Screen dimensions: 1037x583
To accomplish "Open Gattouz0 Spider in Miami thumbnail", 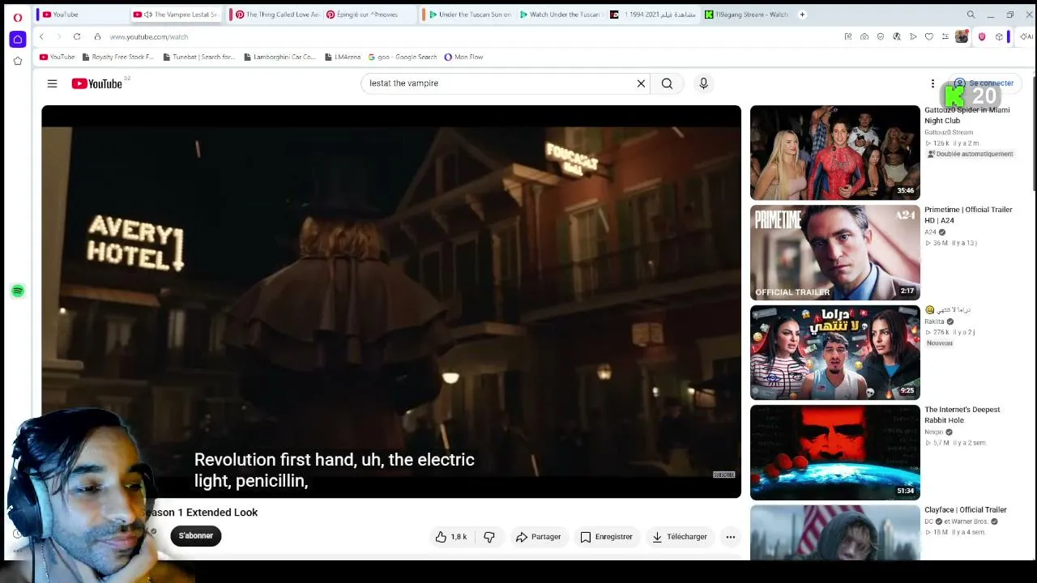I will pyautogui.click(x=835, y=152).
